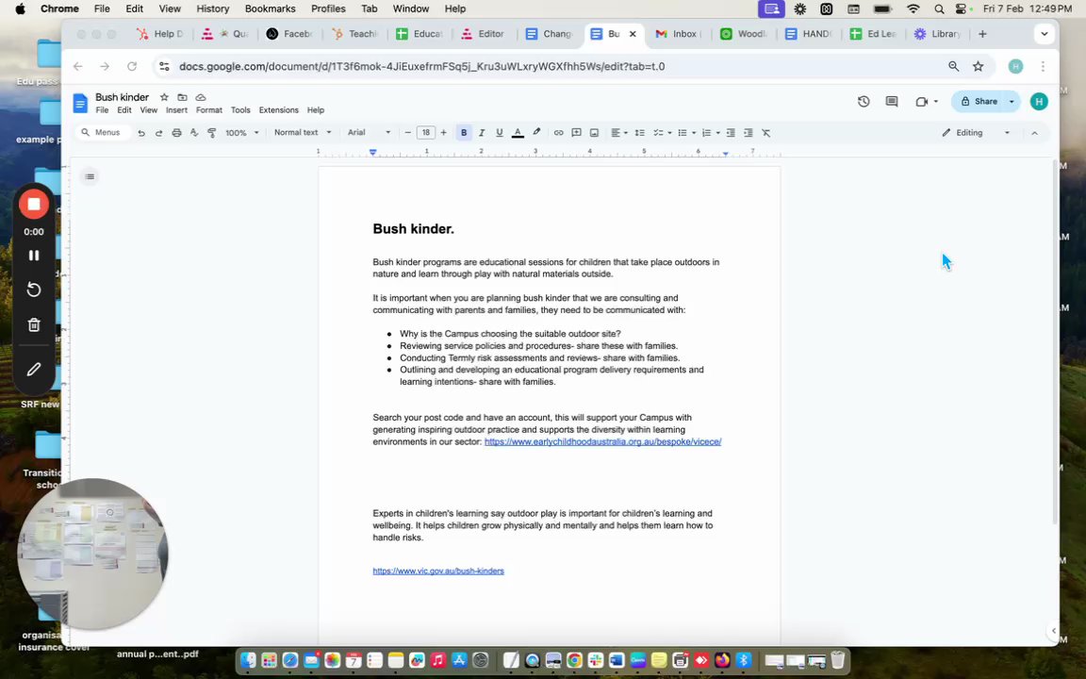Increase the paragraph indent

click(748, 132)
